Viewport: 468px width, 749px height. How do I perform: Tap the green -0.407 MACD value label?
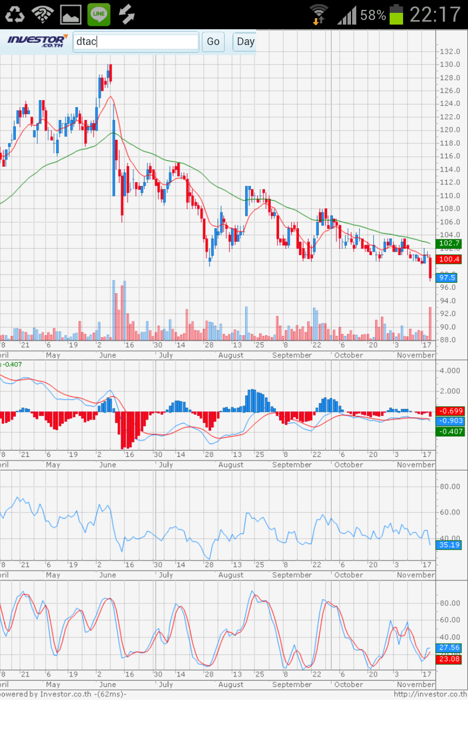[x=450, y=431]
